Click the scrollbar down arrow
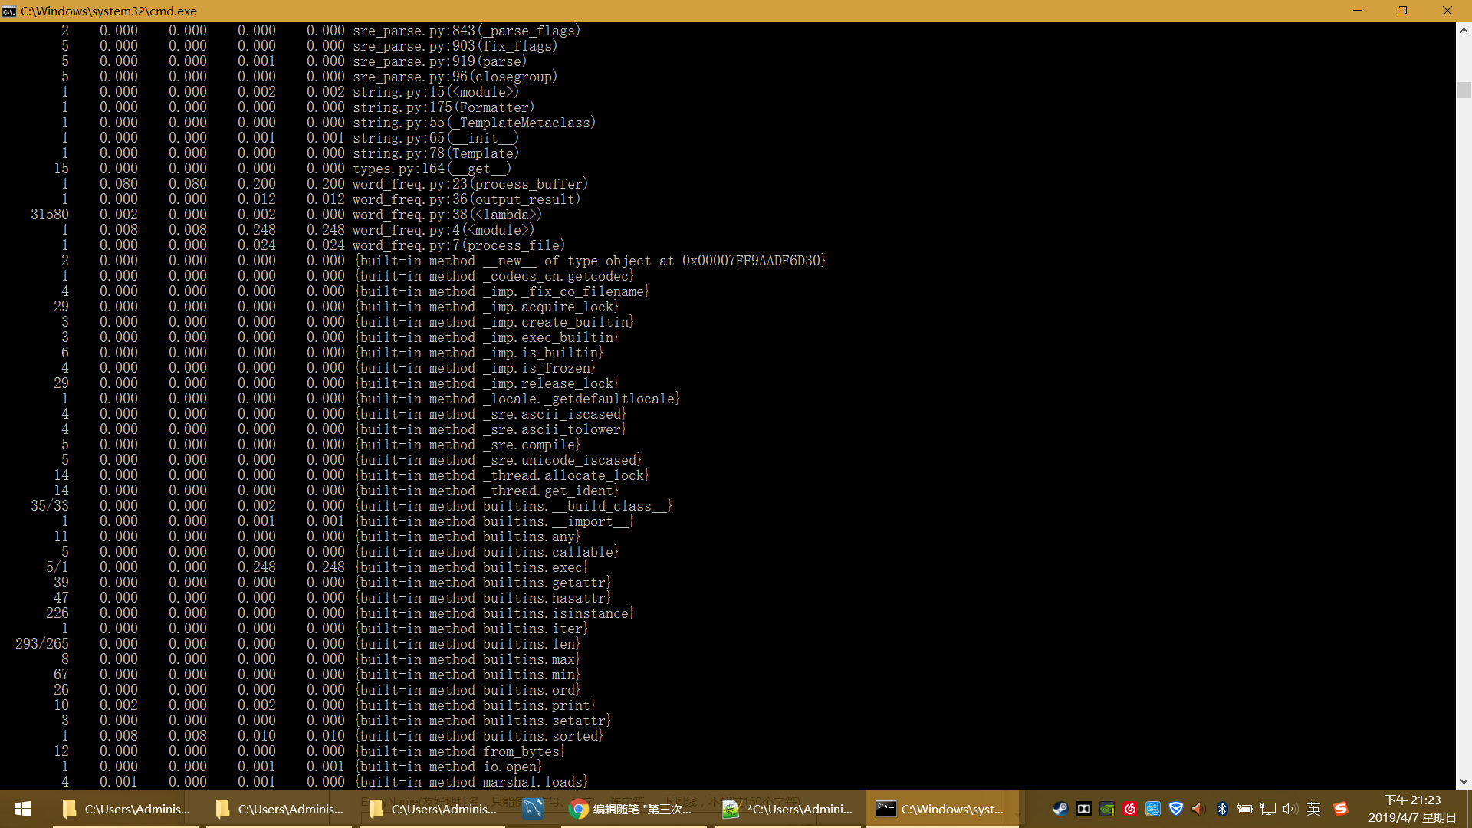This screenshot has width=1472, height=828. 1464,781
